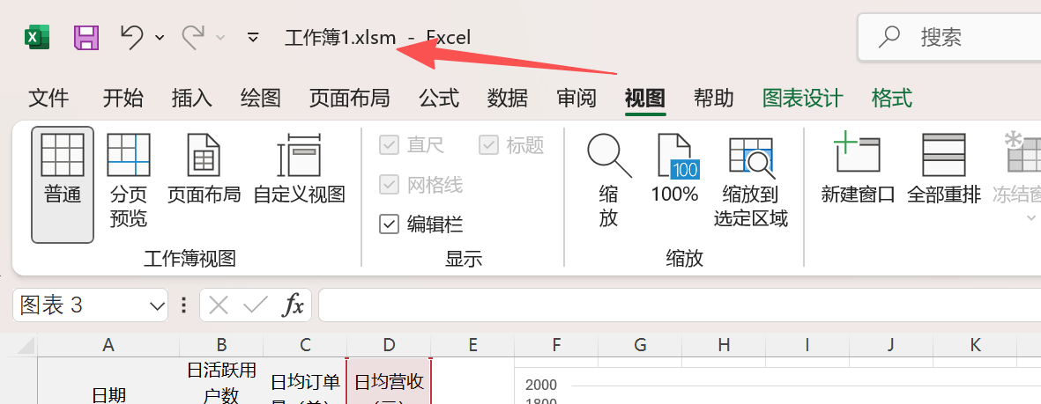Click the 日均营收 header cell
The width and height of the screenshot is (1041, 404).
pyautogui.click(x=389, y=381)
